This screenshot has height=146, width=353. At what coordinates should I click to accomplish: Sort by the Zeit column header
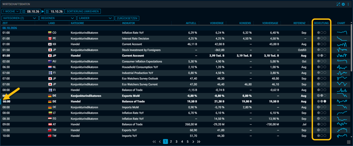5,23
